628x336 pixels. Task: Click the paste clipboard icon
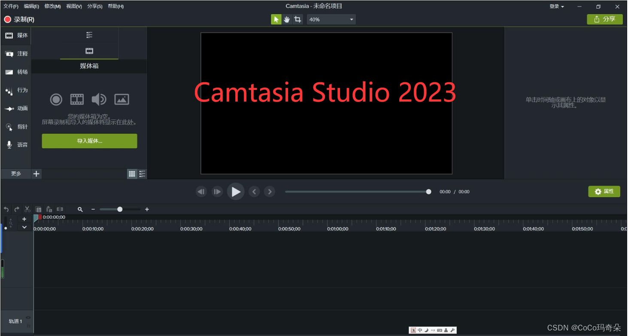[x=49, y=209]
